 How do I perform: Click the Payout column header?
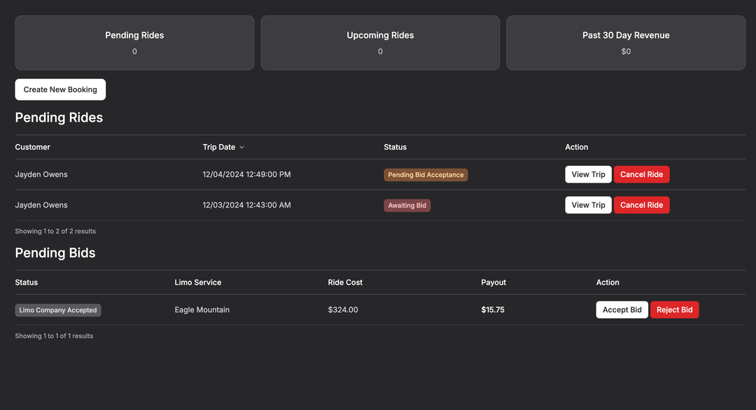point(493,283)
